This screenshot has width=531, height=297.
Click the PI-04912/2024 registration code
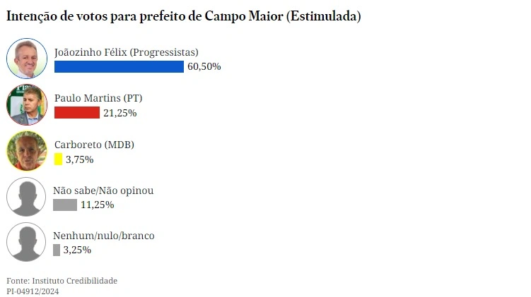tap(33, 291)
